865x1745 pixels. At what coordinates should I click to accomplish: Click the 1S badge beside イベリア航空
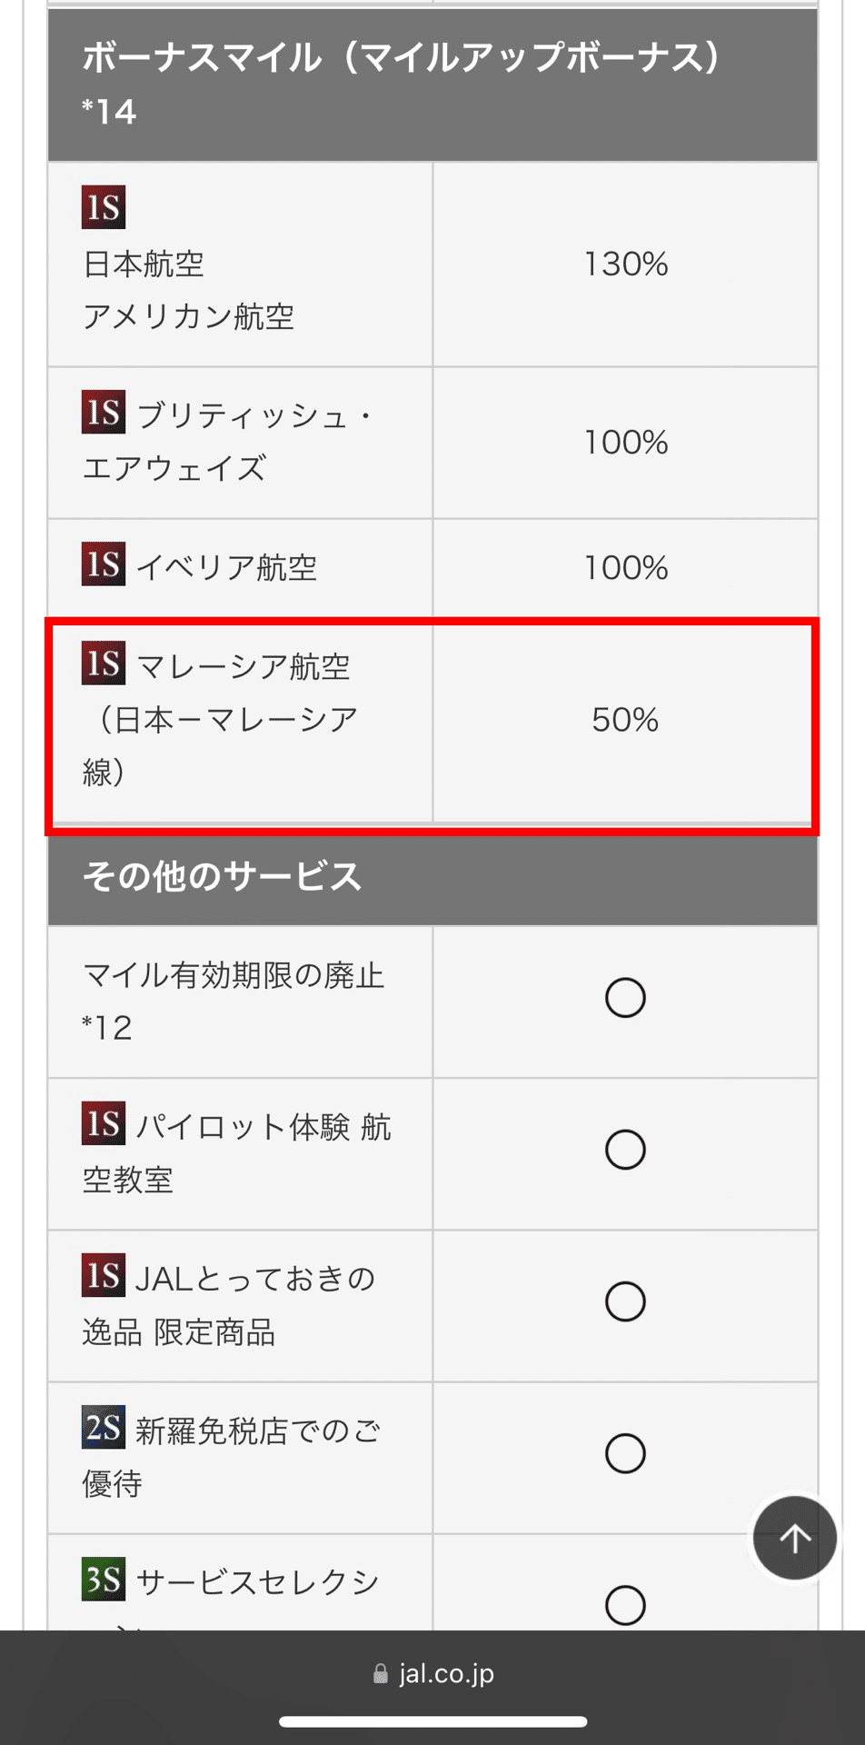click(x=104, y=563)
